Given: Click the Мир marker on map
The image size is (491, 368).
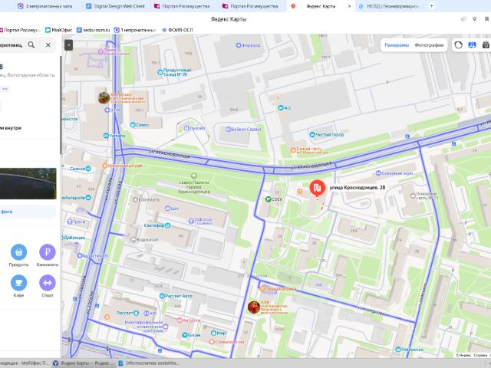Looking at the screenshot, I should point(213,333).
